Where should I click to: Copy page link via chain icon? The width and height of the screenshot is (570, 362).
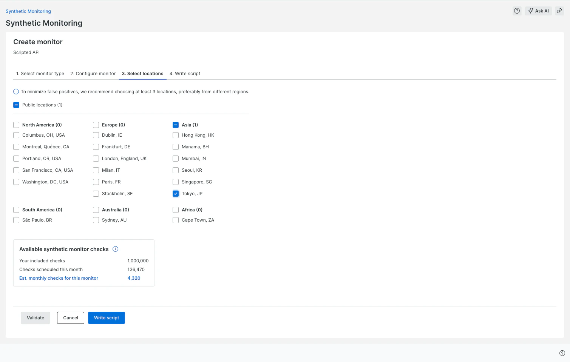pyautogui.click(x=559, y=11)
